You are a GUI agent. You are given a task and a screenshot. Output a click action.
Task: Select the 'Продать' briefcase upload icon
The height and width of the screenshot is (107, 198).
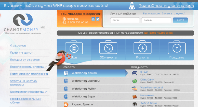177,47
